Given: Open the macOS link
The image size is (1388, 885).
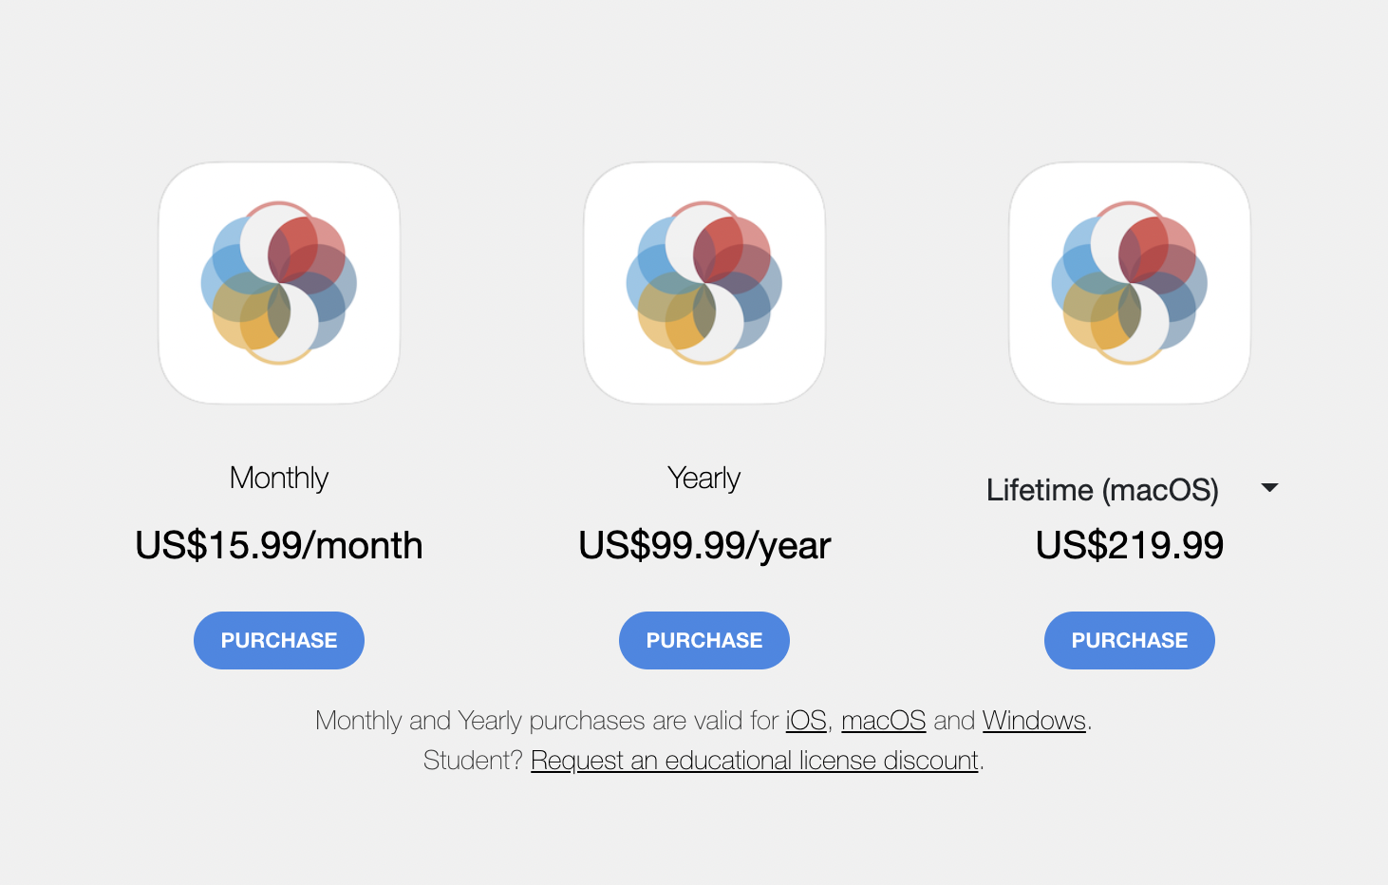Looking at the screenshot, I should (x=884, y=721).
